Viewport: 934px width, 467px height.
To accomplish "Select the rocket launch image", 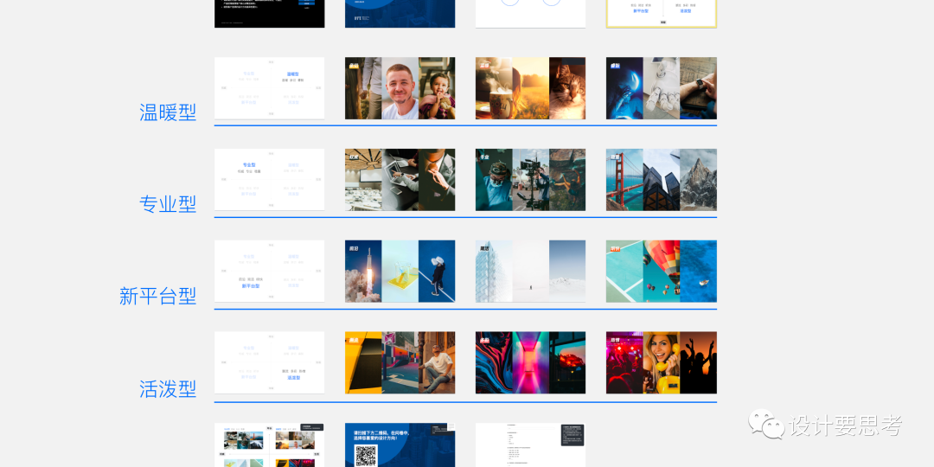I will click(x=362, y=272).
